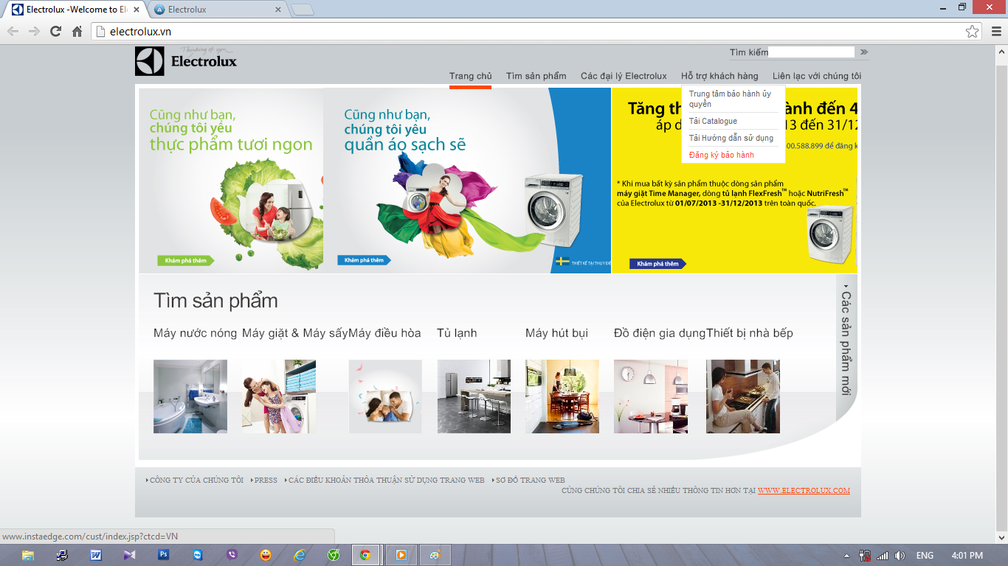Click green Khám phá thêm button
The image size is (1008, 566).
[x=186, y=260]
